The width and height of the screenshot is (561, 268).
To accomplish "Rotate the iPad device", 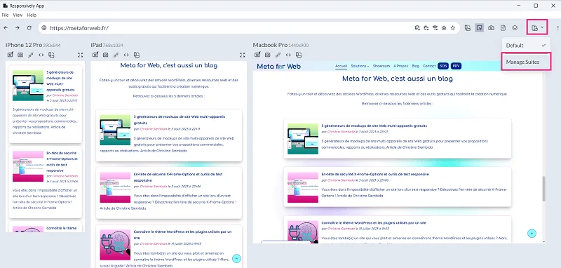I will (137, 55).
